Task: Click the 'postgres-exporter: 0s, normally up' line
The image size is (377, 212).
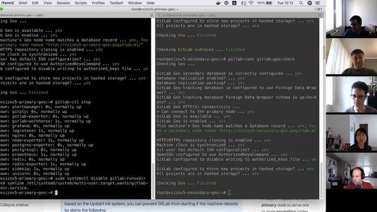Action: pyautogui.click(x=47, y=145)
